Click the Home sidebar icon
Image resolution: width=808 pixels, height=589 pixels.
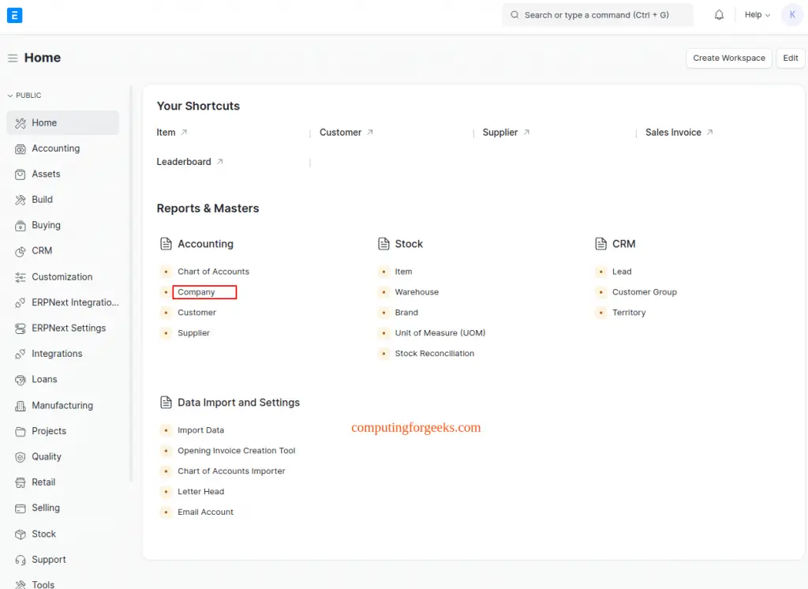click(20, 123)
